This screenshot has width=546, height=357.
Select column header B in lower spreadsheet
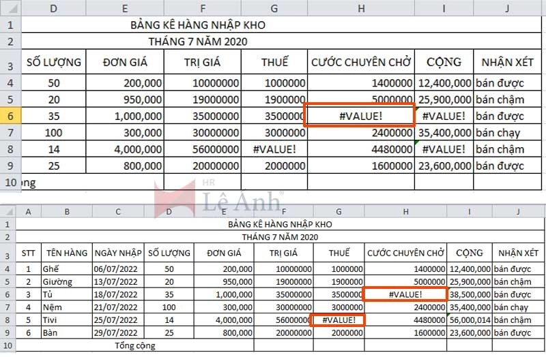66,212
